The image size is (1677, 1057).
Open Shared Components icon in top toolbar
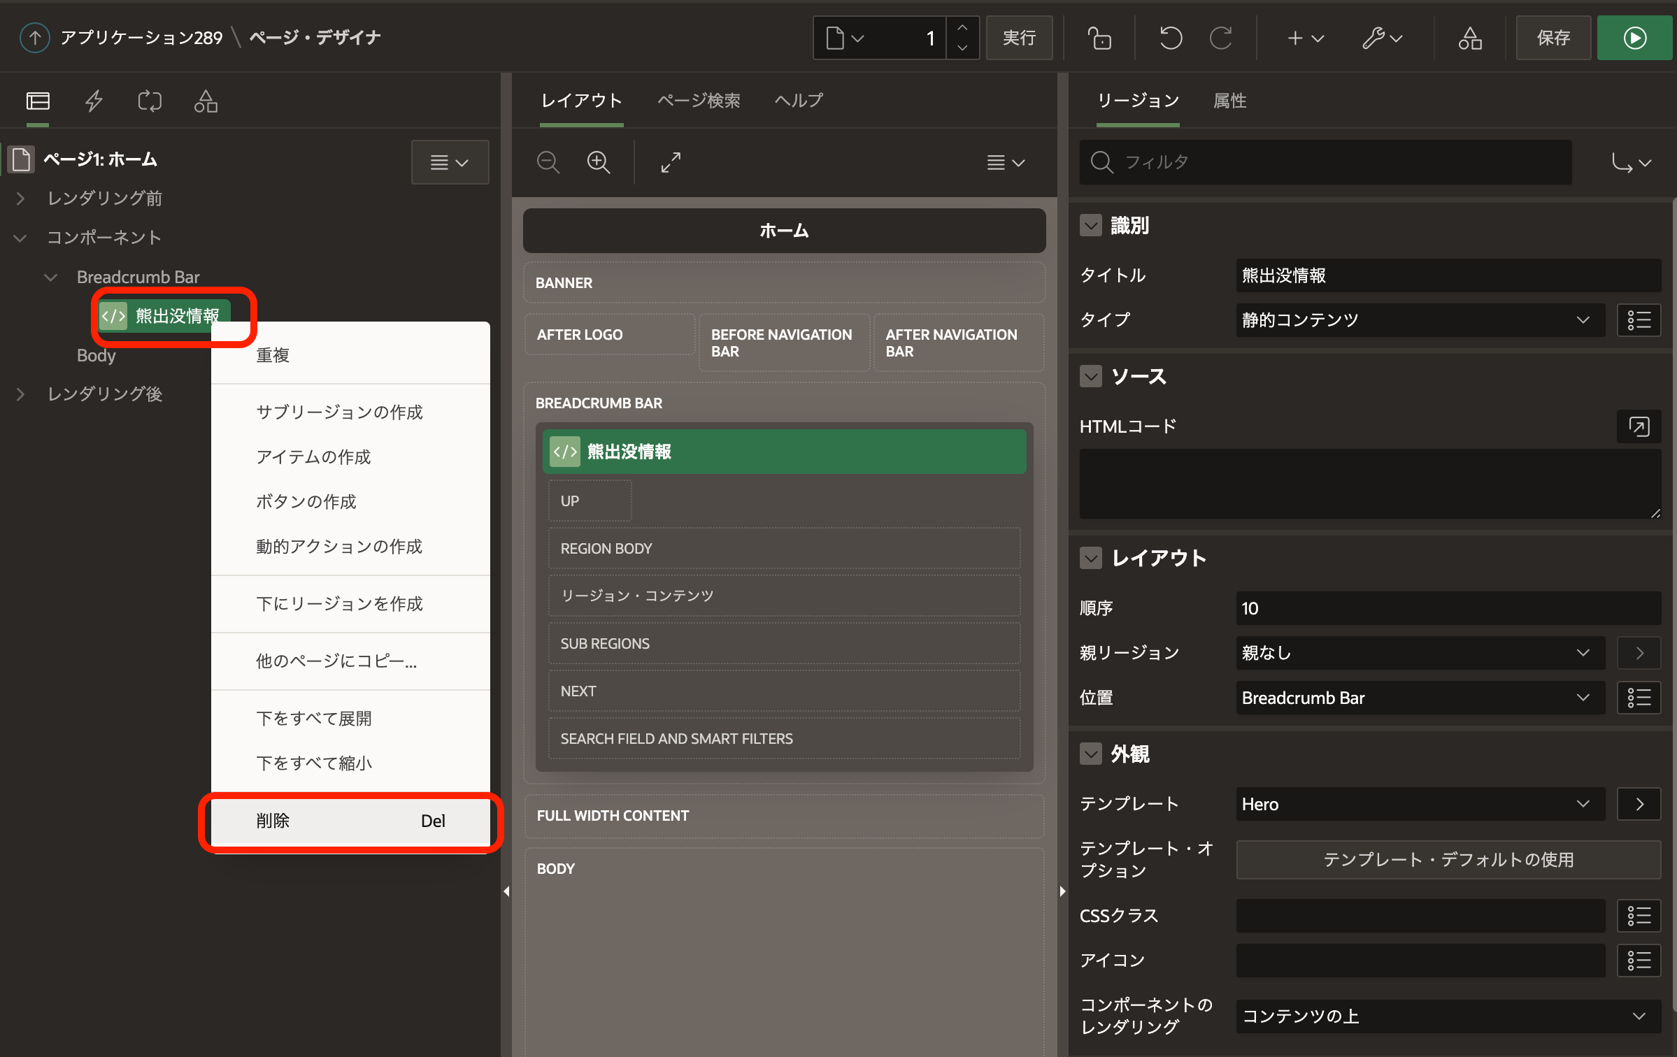point(1469,38)
